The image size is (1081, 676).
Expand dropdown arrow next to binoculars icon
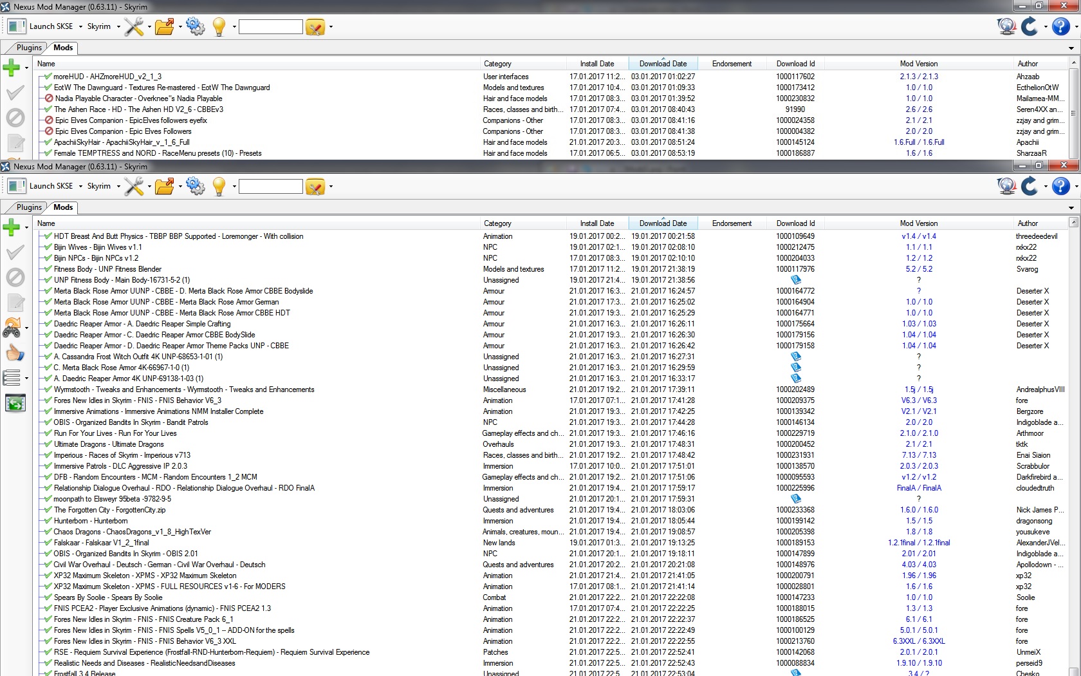[26, 328]
